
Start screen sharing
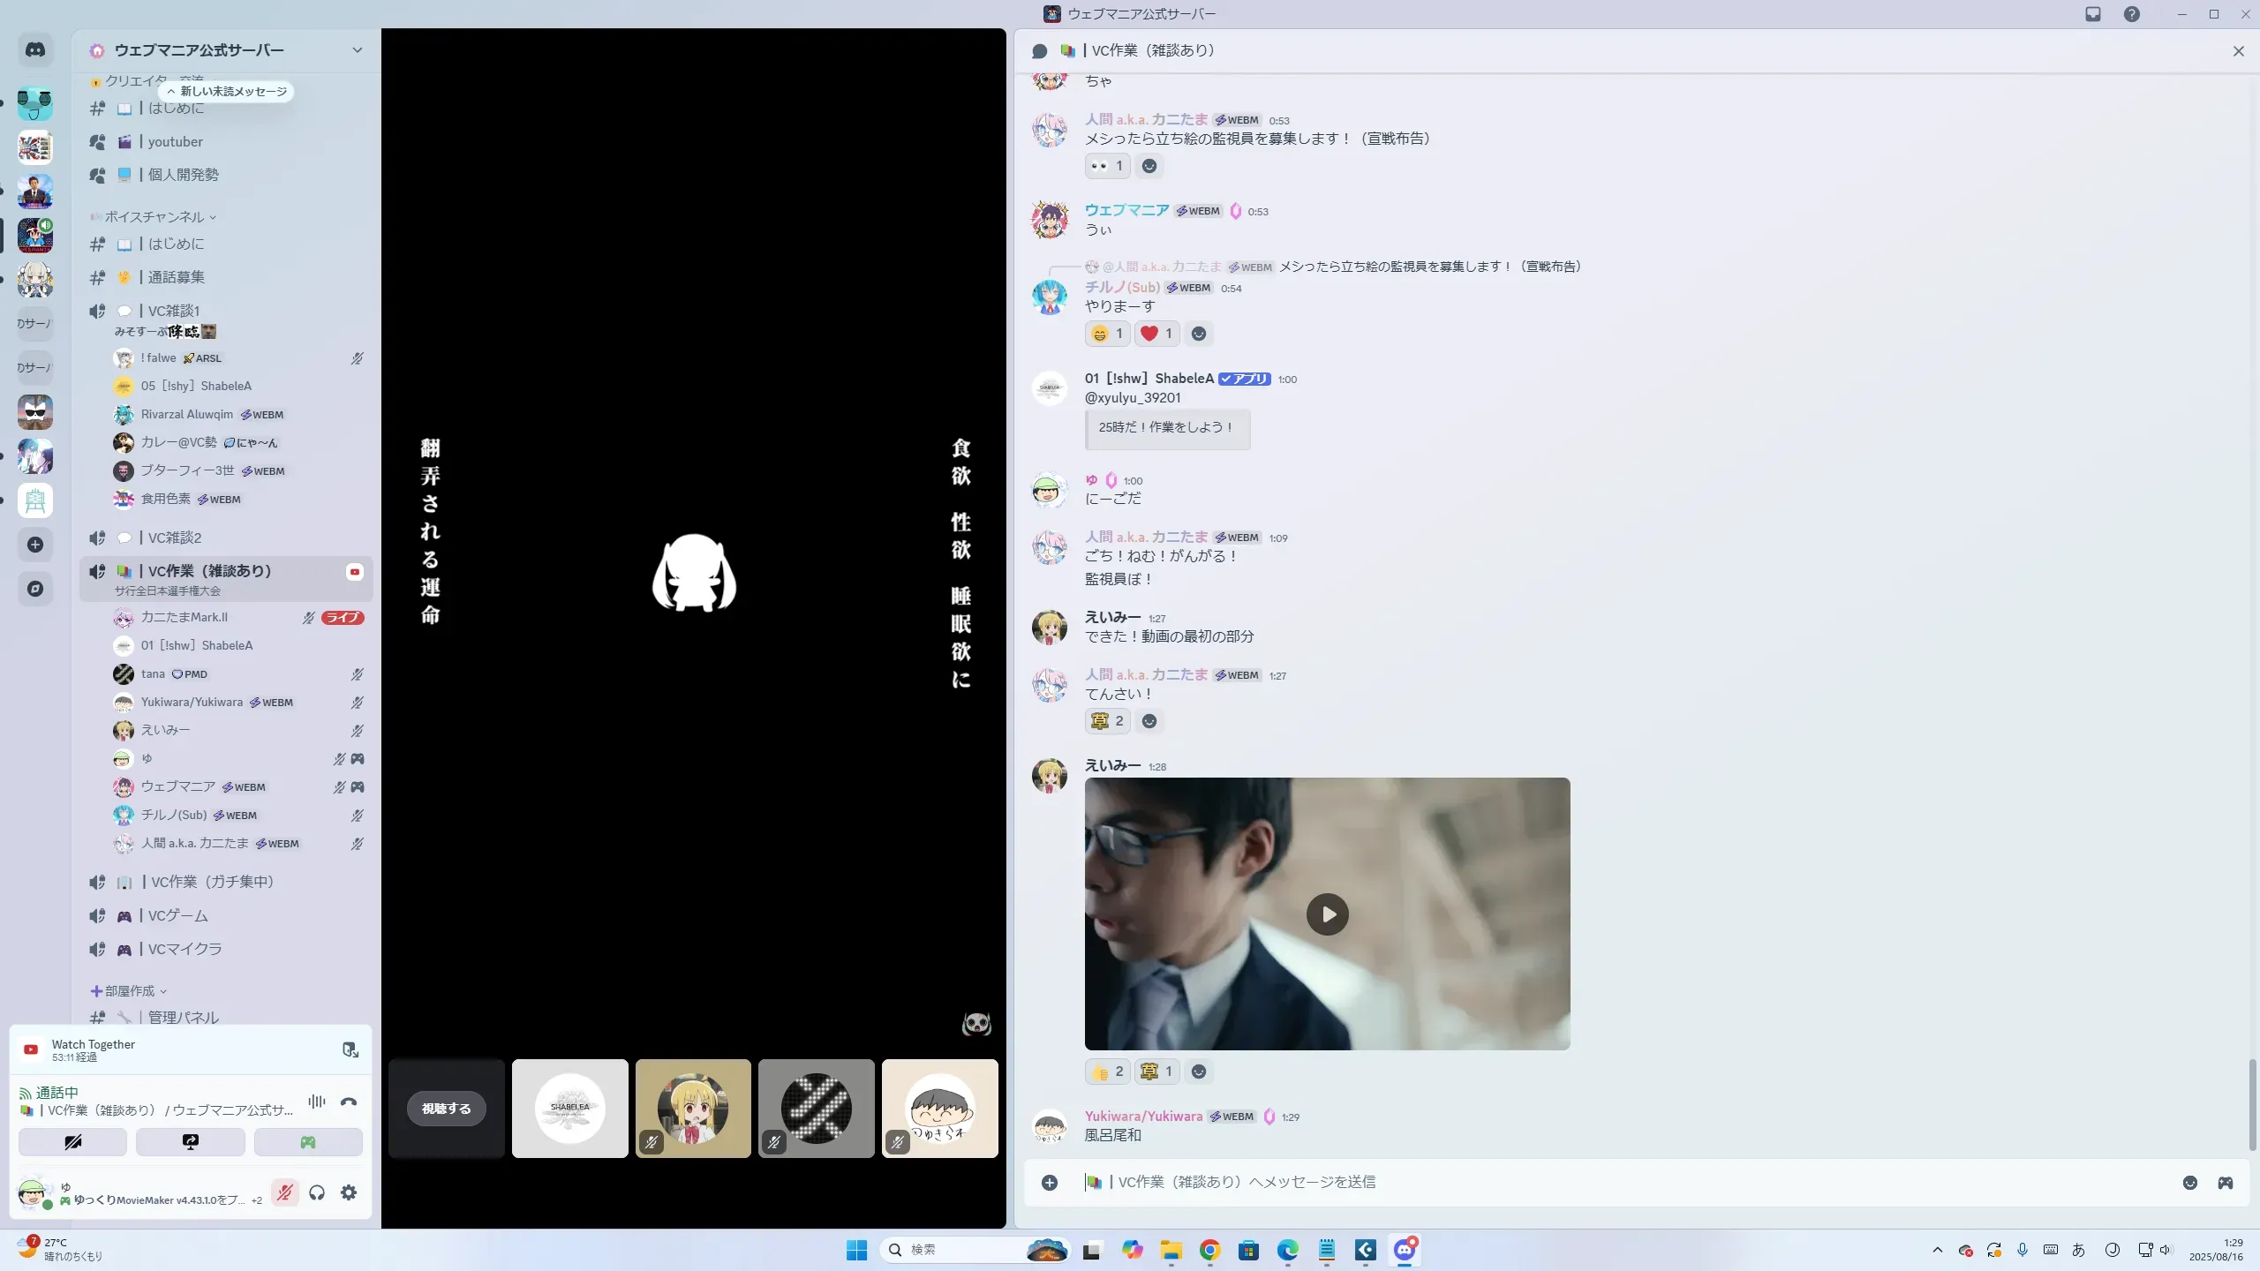pyautogui.click(x=190, y=1141)
